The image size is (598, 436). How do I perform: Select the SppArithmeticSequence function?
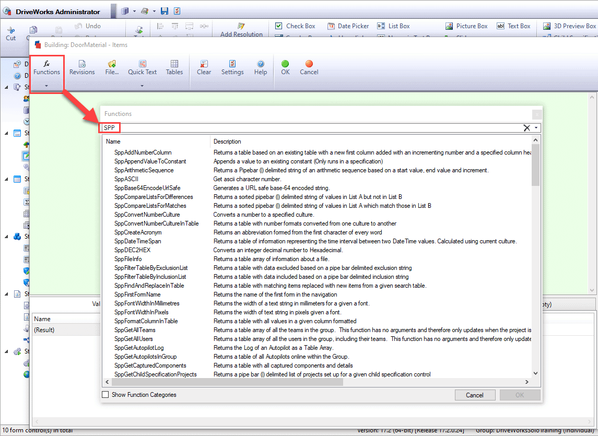144,170
